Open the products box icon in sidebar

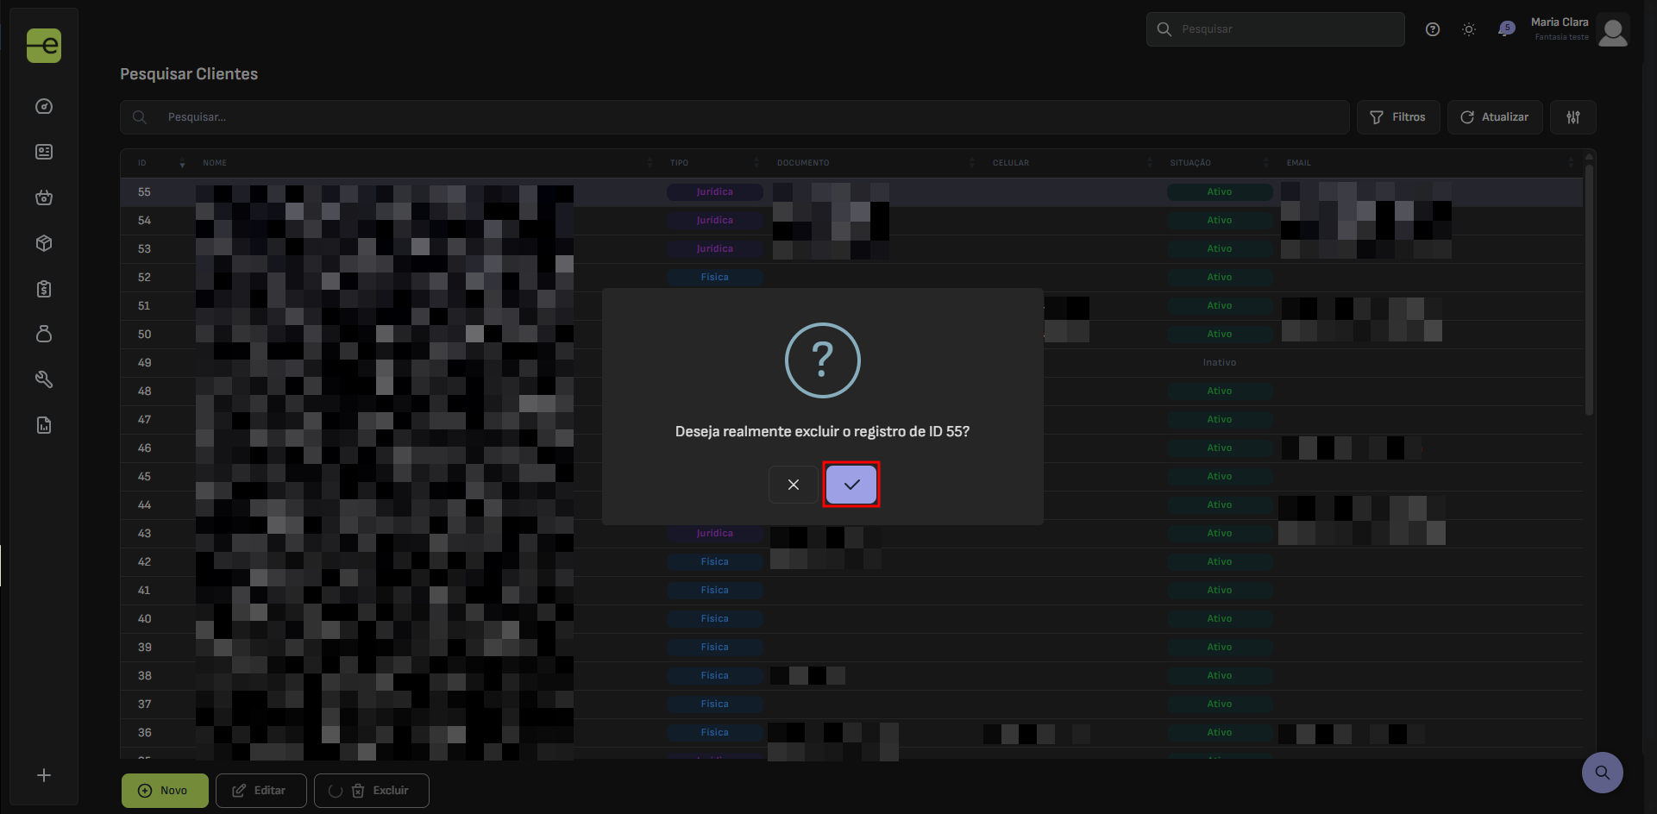pyautogui.click(x=44, y=243)
